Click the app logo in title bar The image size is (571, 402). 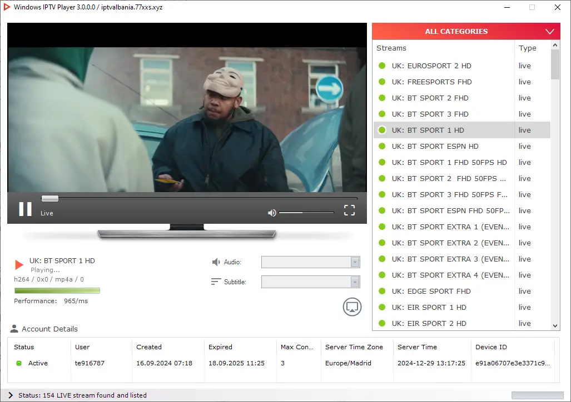7,7
